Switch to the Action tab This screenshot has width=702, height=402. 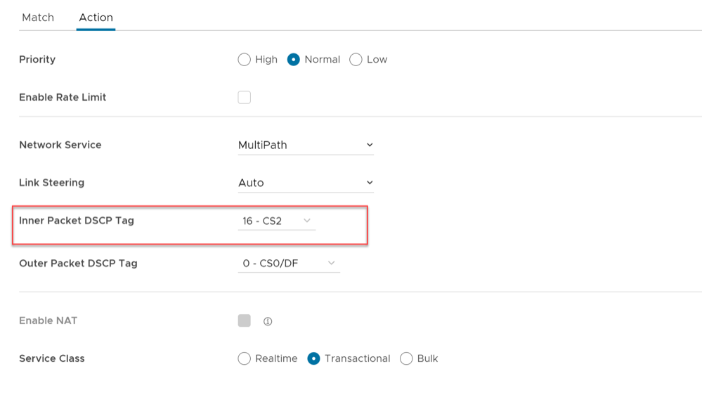pos(96,18)
